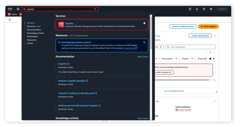Click the Add widgets button
This screenshot has width=240, height=127.
pyautogui.click(x=208, y=26)
